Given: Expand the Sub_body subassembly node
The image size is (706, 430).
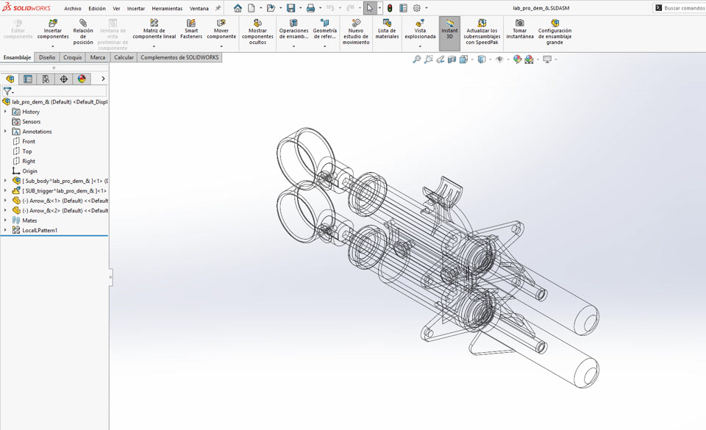Looking at the screenshot, I should [x=5, y=181].
